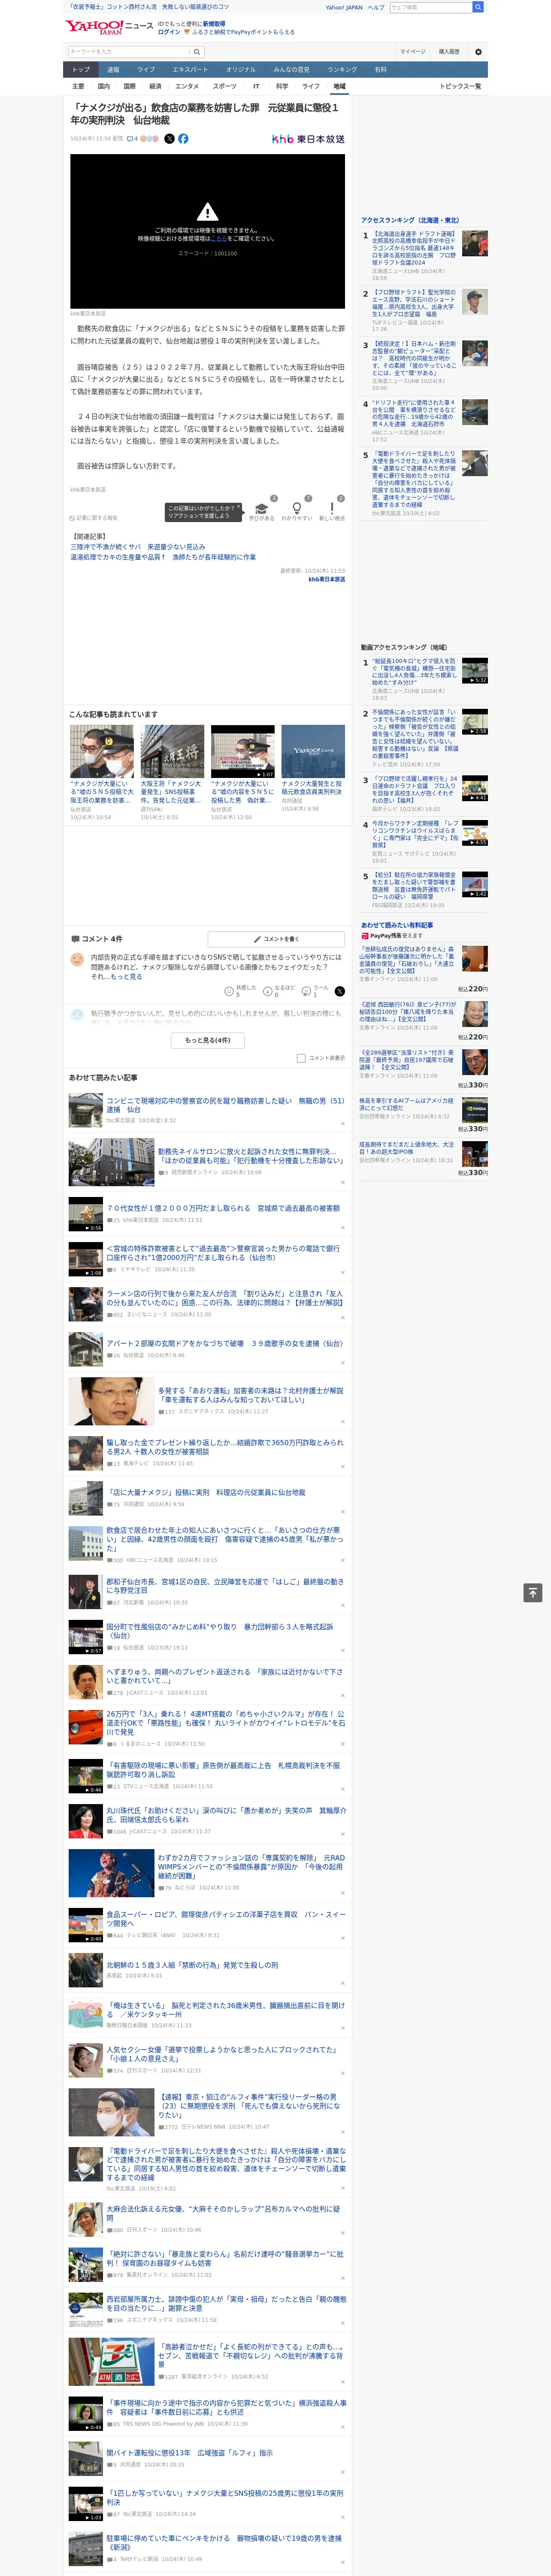Open トピックス一覧 link
Image resolution: width=551 pixels, height=2576 pixels.
pos(460,86)
